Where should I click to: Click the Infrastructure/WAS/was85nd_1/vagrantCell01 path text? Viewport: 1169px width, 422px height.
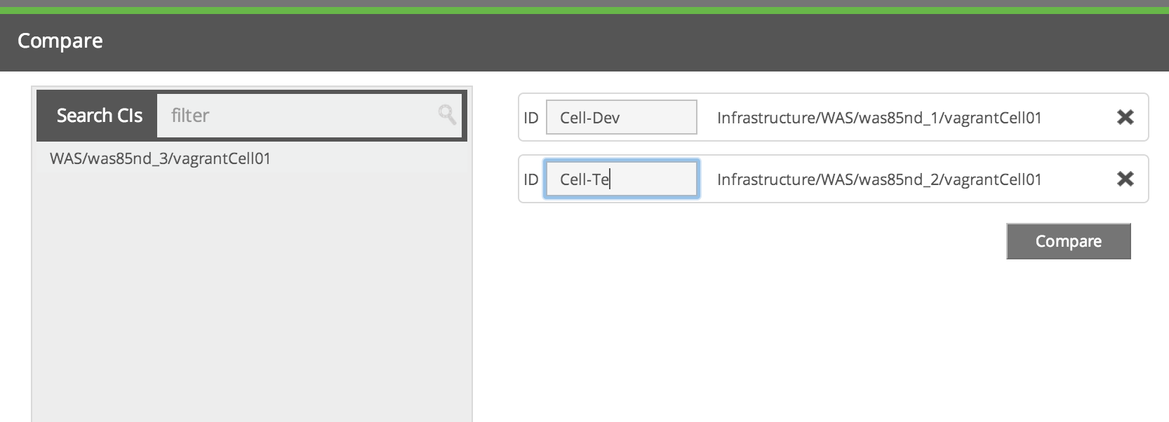pos(879,118)
